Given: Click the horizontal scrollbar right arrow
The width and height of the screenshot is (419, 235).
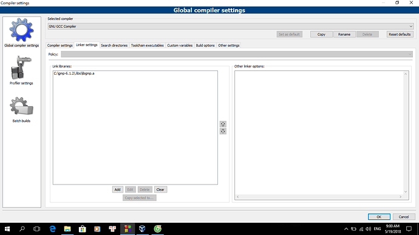Looking at the screenshot, I should click(x=401, y=197).
